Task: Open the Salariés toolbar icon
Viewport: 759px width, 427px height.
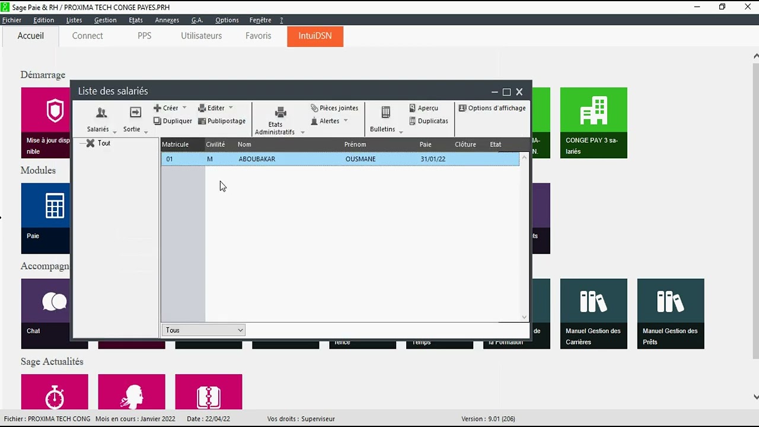Action: (x=101, y=113)
